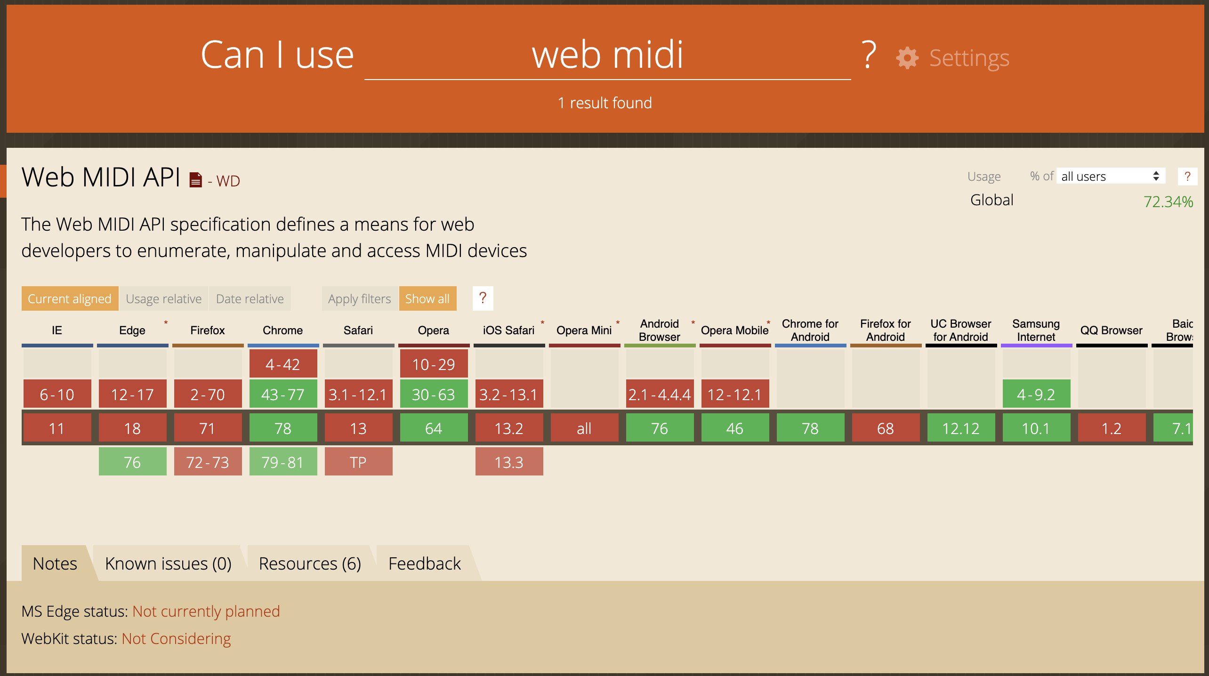Click the iOS Safari 13.3 cell
This screenshot has height=676, width=1209.
point(509,462)
